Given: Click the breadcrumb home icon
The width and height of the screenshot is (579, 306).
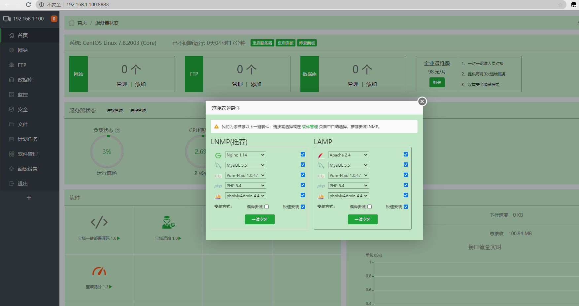Looking at the screenshot, I should pyautogui.click(x=71, y=23).
